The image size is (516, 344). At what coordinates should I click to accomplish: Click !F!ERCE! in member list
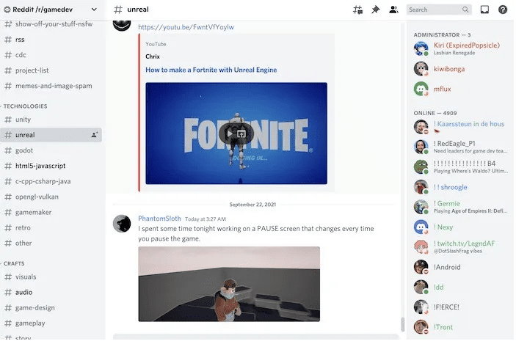459,307
